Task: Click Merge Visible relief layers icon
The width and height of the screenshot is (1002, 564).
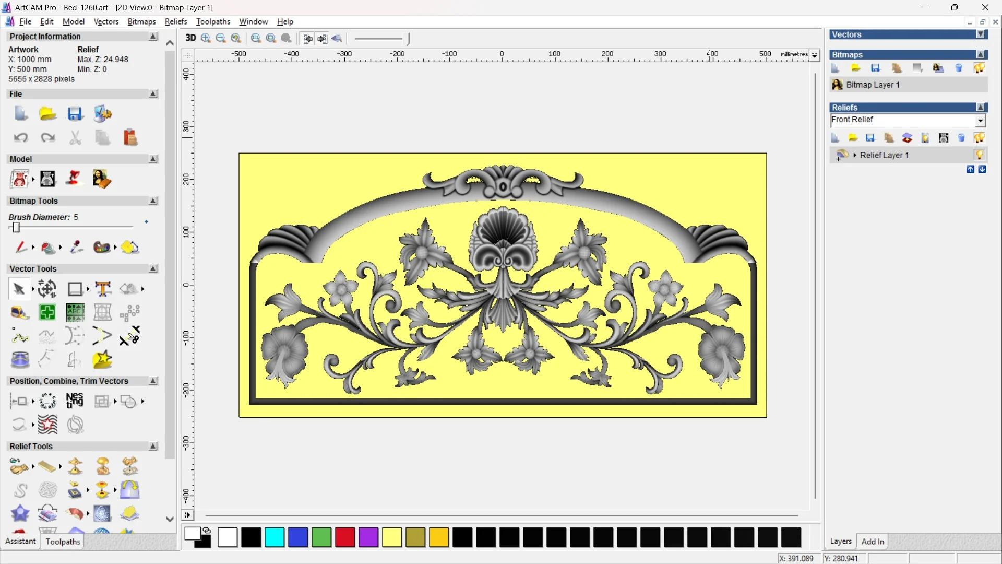Action: coord(907,138)
